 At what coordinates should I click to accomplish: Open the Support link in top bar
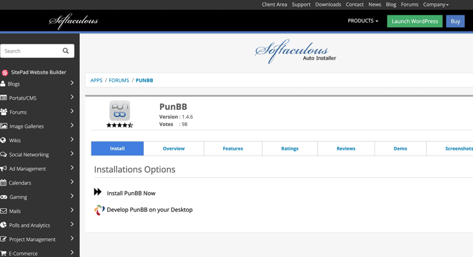click(301, 4)
